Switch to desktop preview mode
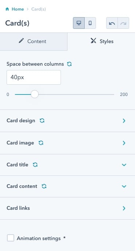 click(79, 23)
